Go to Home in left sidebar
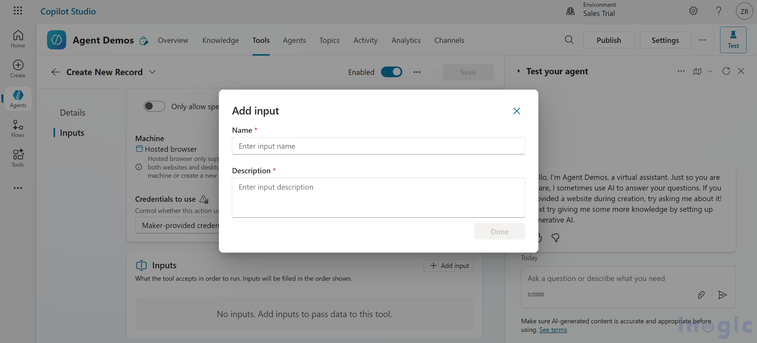Image resolution: width=757 pixels, height=343 pixels. (18, 39)
